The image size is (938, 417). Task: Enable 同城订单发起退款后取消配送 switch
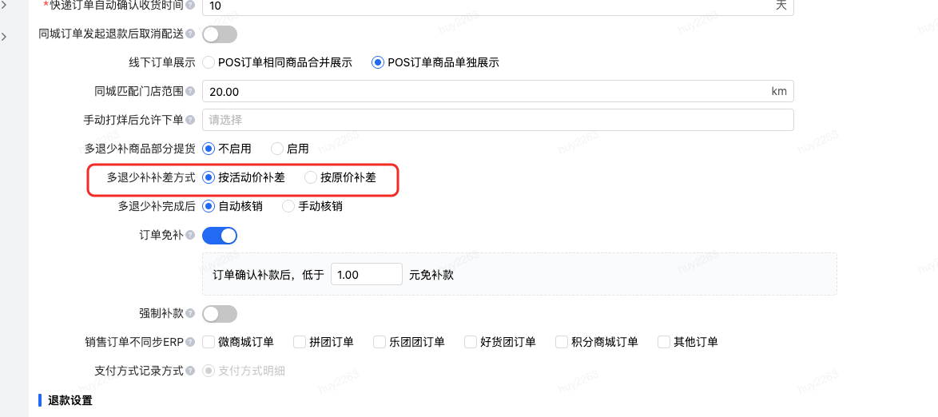[x=220, y=34]
